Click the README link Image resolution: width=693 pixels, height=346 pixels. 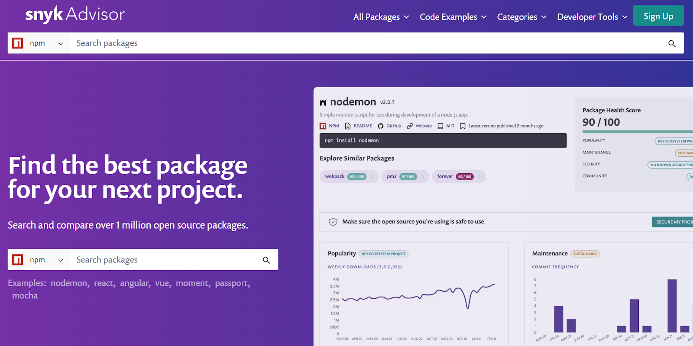(363, 126)
